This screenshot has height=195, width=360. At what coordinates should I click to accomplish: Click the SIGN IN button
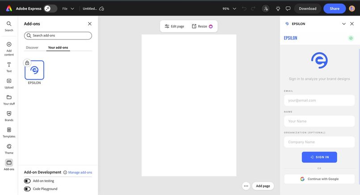(319, 157)
